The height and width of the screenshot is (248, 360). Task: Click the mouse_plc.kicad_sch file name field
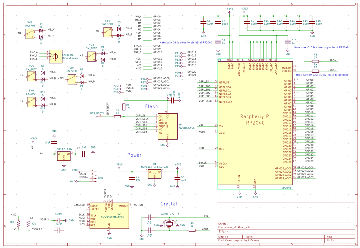234,227
